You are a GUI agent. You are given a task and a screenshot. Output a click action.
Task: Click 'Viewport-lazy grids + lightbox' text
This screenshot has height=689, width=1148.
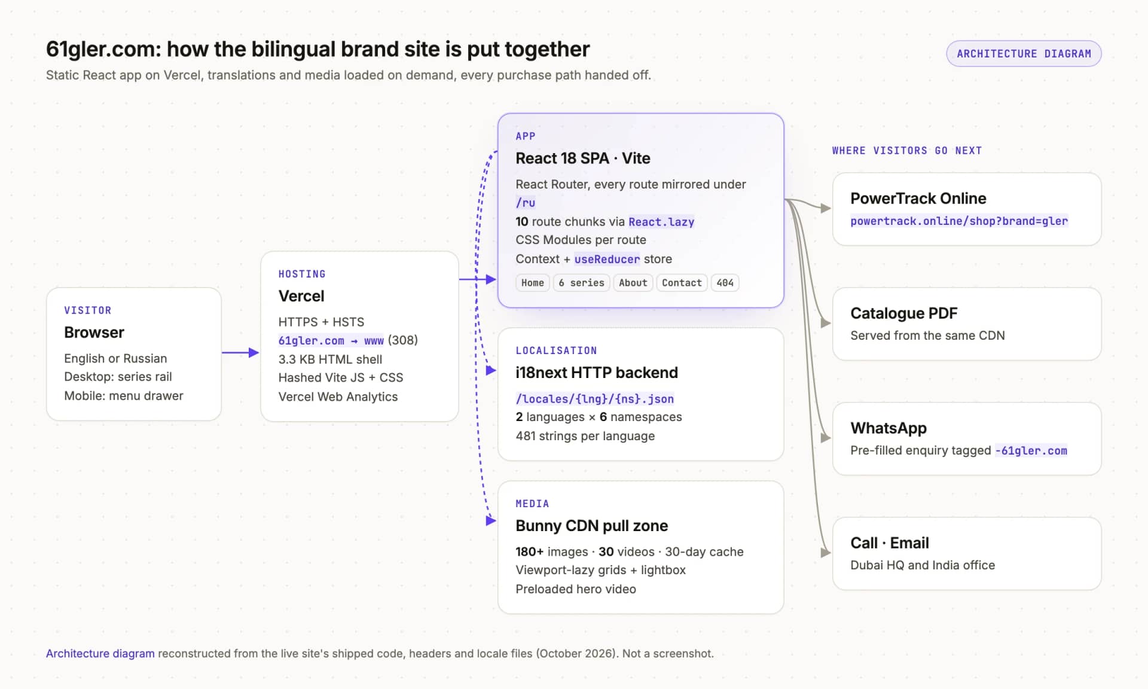point(601,570)
